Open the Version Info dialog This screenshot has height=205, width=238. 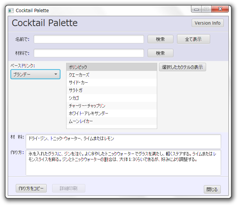pyautogui.click(x=208, y=23)
